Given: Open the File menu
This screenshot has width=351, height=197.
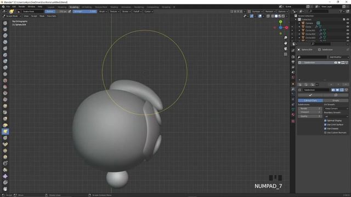Looking at the screenshot, I should (x=8, y=7).
